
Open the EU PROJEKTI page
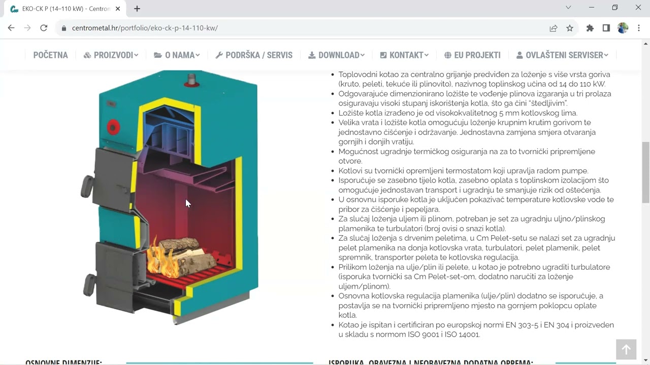[x=472, y=55]
